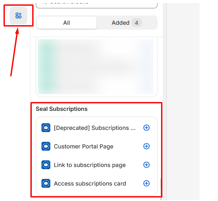Add Link to subscriptions page via plus
This screenshot has height=201, width=218.
147,165
